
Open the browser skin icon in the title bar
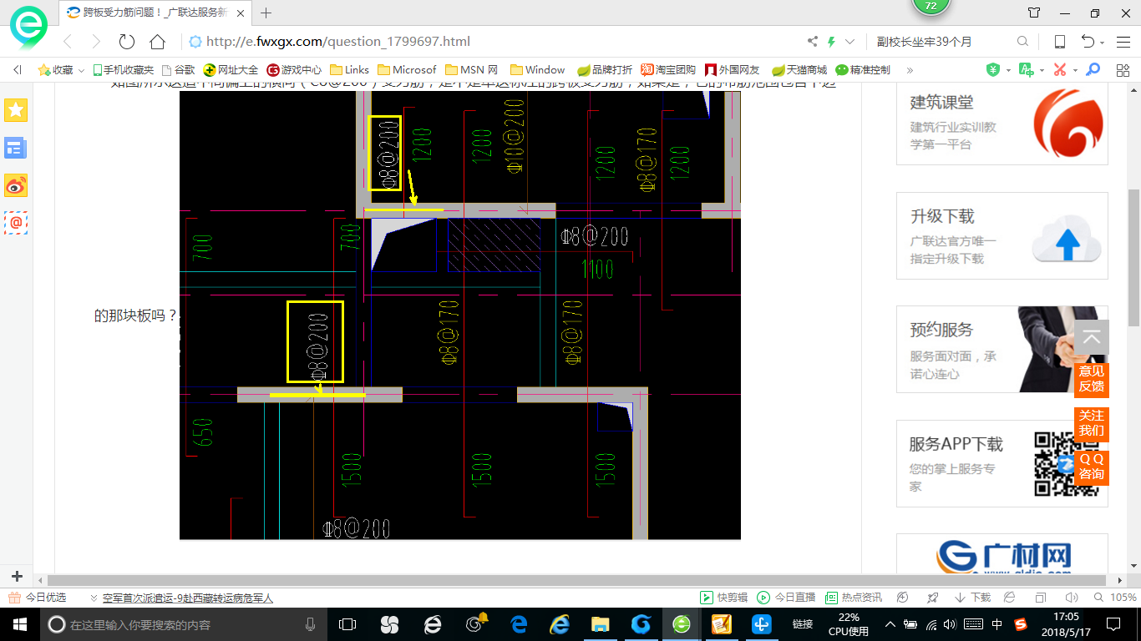point(1034,13)
